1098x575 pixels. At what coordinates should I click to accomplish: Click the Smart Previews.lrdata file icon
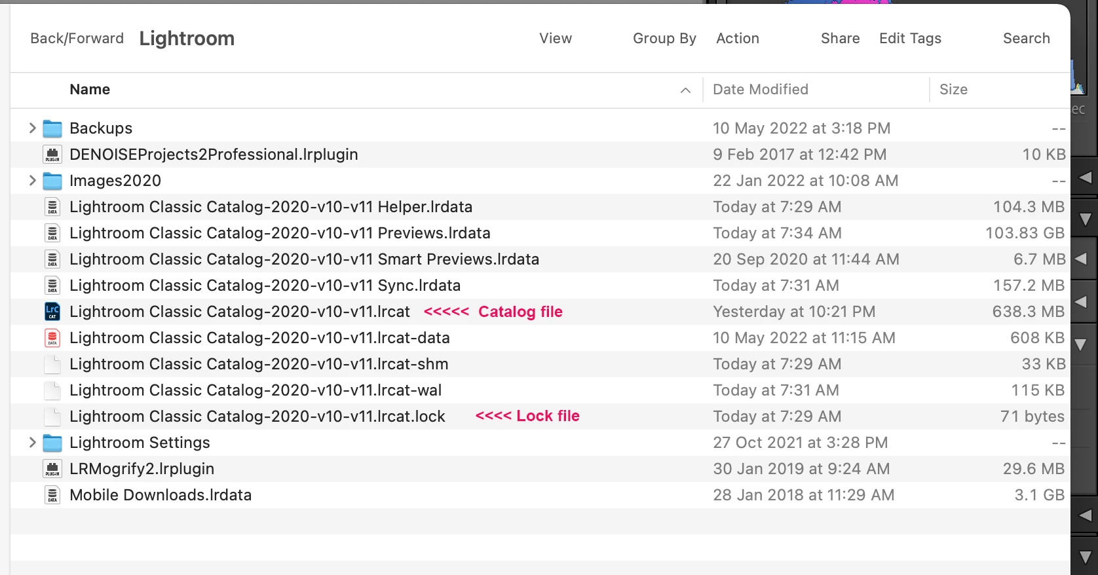pyautogui.click(x=52, y=259)
